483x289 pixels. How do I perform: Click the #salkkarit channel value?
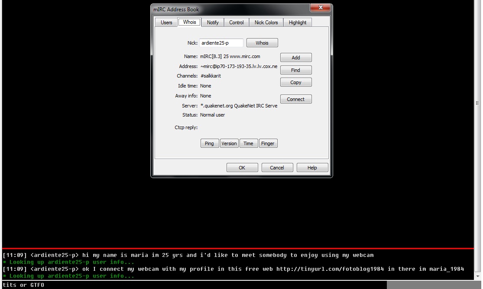tap(211, 76)
